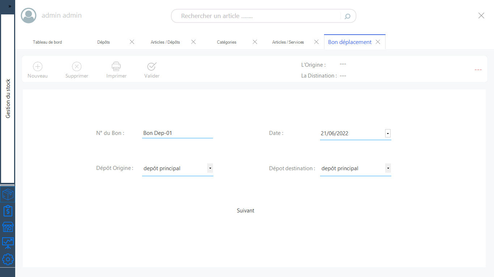Open the settings gear in sidebar
Viewport: 494px width, 277px height.
click(8, 259)
